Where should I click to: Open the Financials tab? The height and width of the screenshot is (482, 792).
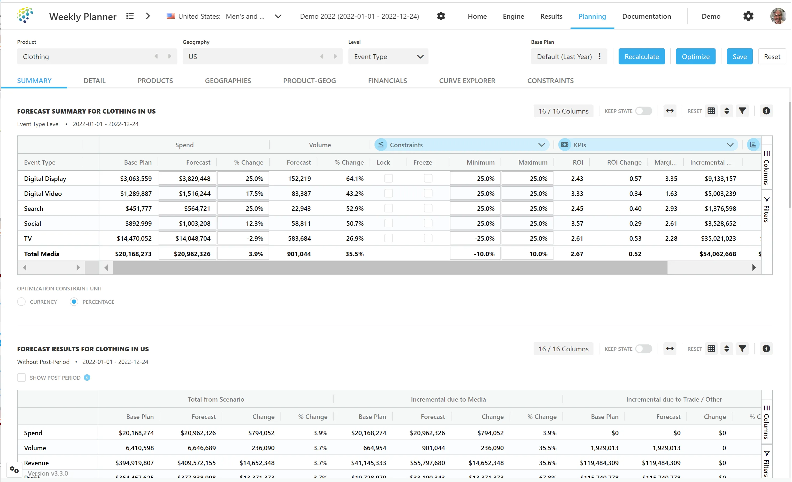point(387,81)
